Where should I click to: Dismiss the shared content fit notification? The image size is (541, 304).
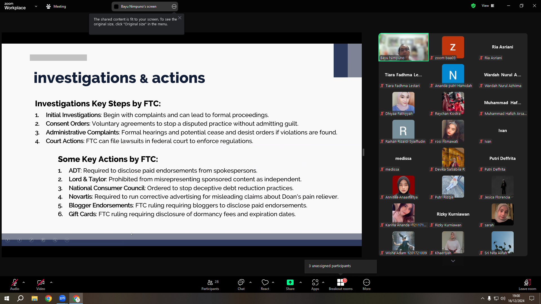coord(180,18)
